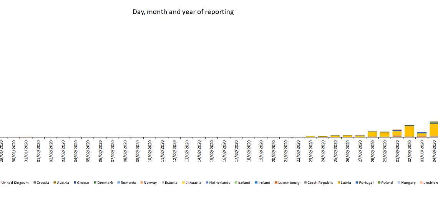Viewport: 438px width, 201px height.
Task: Click the axis label 10/02/2020
Action: click(x=150, y=151)
